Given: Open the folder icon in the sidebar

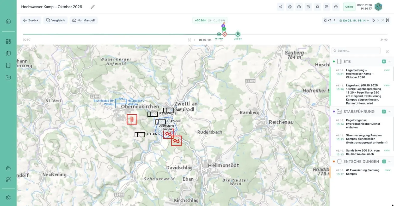Looking at the screenshot, I should (x=8, y=77).
